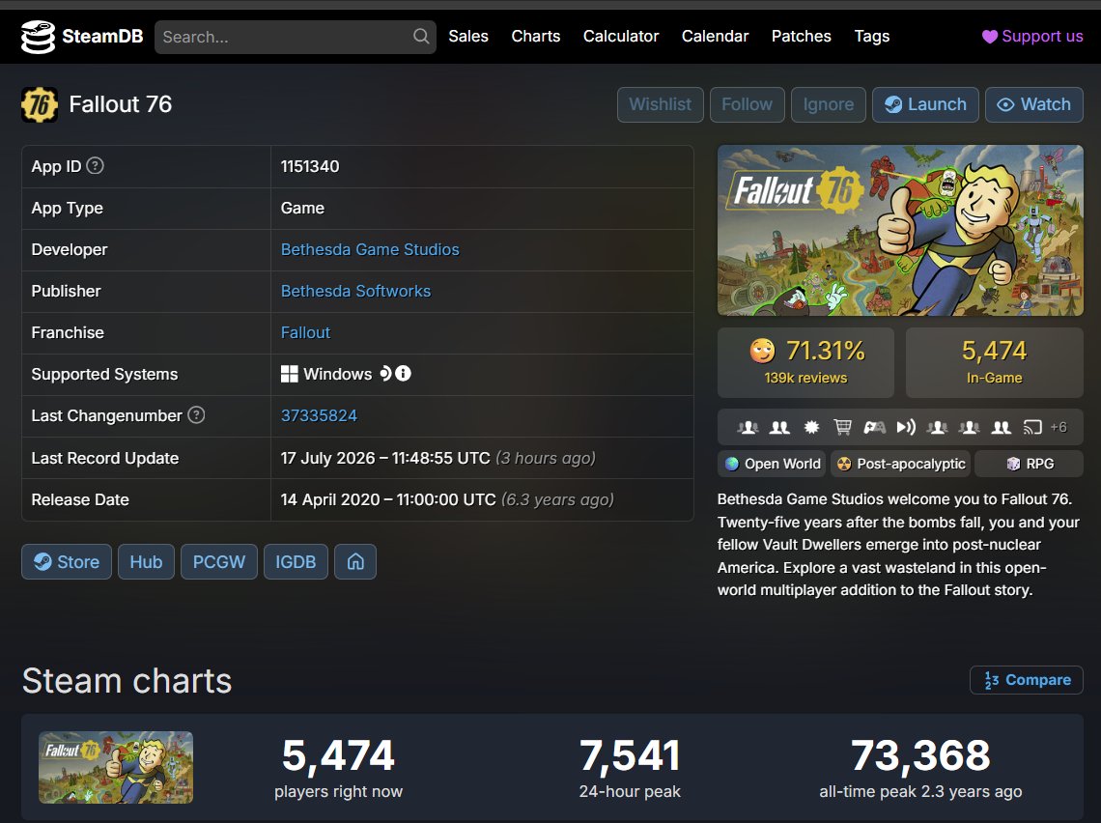Click the Support us link
Viewport: 1101px width, 823px height.
[x=1032, y=37]
